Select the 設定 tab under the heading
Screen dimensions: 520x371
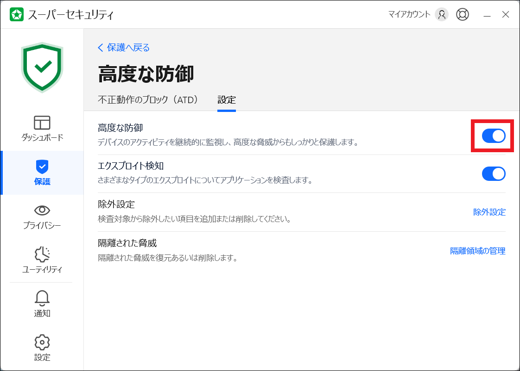click(x=227, y=99)
